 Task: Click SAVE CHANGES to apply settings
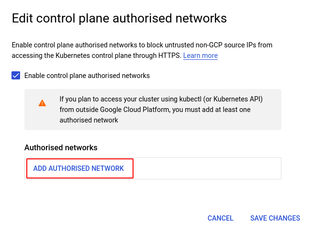pos(275,218)
